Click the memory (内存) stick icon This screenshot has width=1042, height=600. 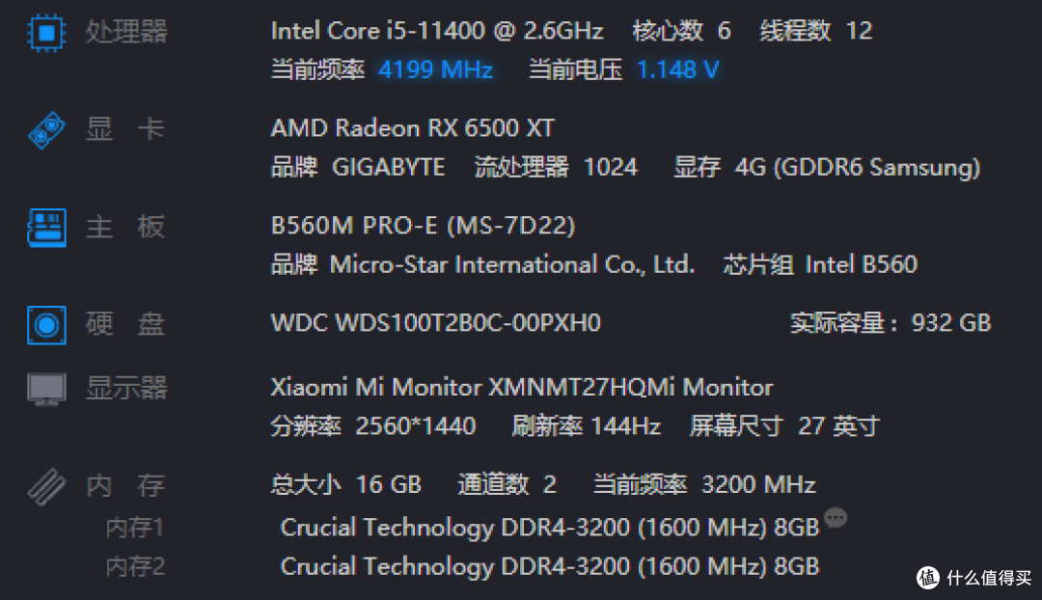tap(46, 486)
